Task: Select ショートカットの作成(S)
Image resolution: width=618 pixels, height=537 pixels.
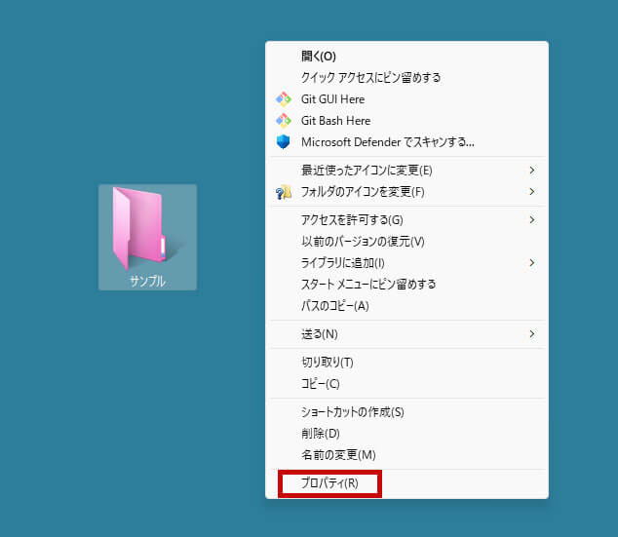Action: click(406, 412)
